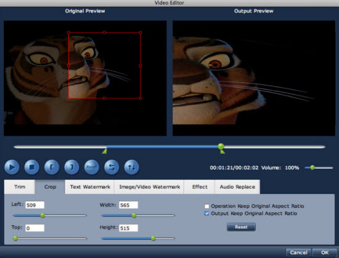The image size is (339, 258).
Task: Click the Top crop slider handle
Action: point(15,238)
